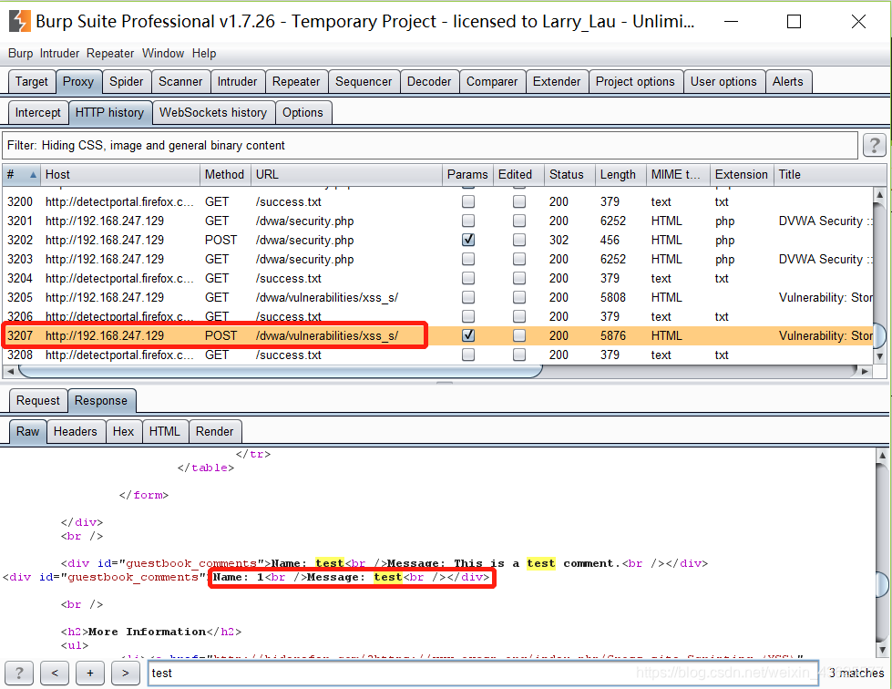This screenshot has width=892, height=689.
Task: Click the response pane scroll-down arrow
Action: (x=882, y=649)
